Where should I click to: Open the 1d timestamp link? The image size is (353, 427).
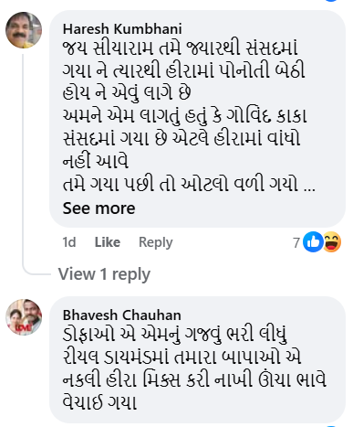[69, 242]
